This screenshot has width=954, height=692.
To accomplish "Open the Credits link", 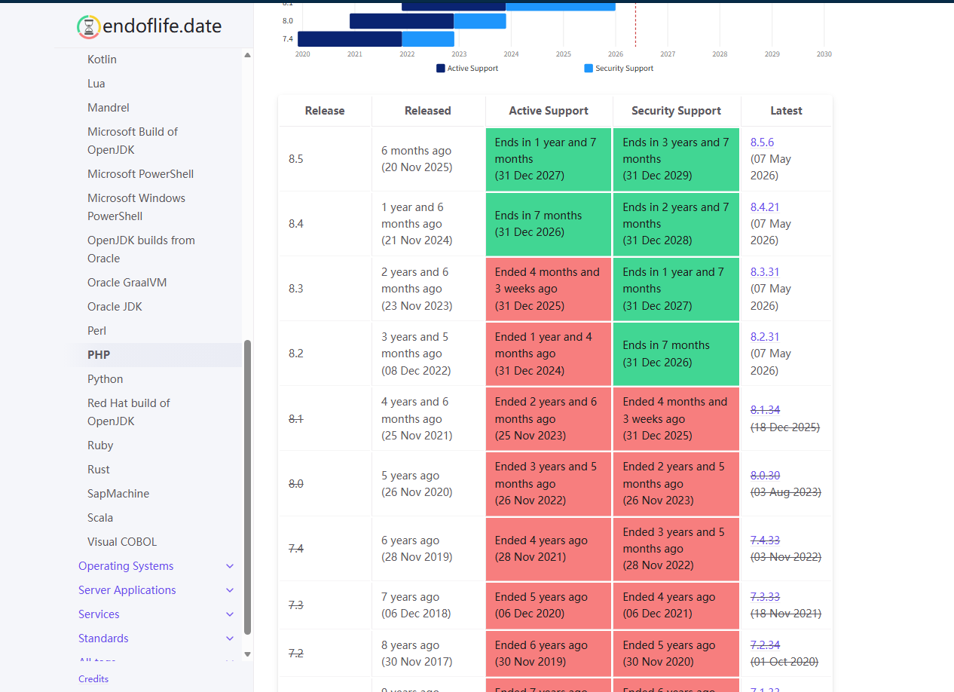I will 93,679.
